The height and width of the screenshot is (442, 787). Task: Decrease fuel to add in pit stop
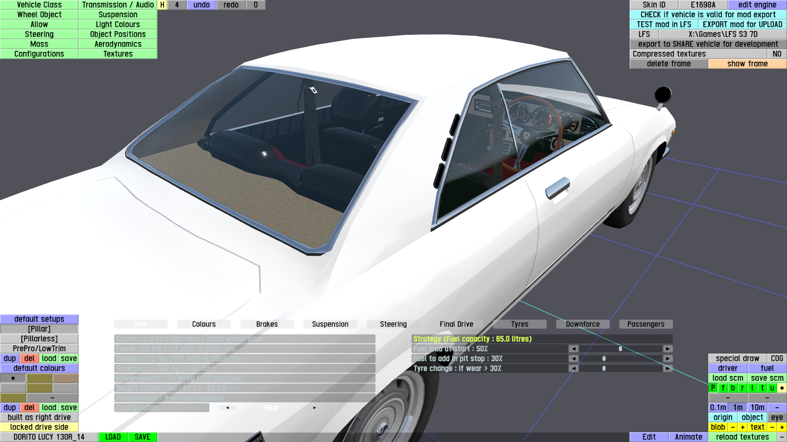[573, 359]
